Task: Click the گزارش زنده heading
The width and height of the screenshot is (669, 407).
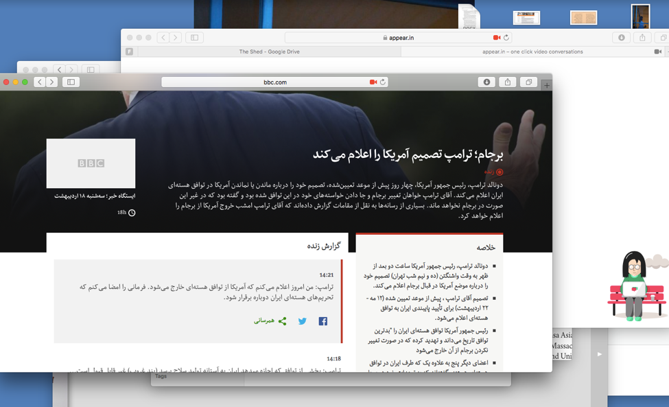Action: [x=324, y=246]
